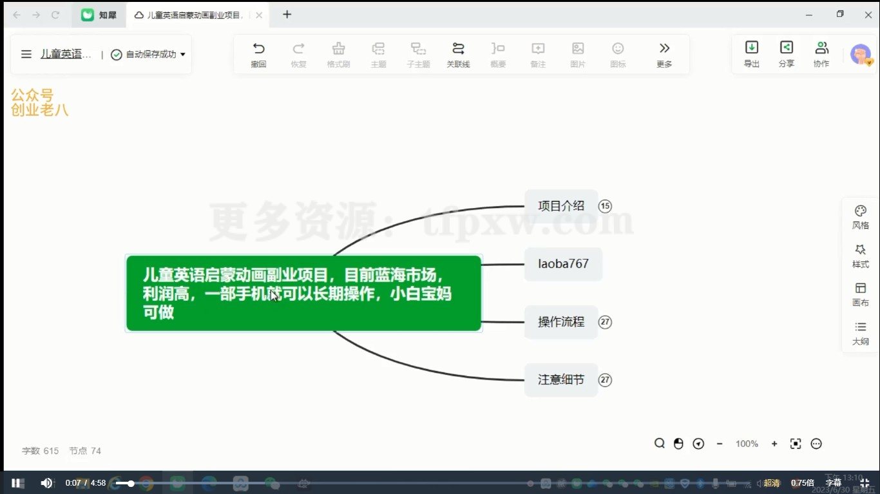880x494 pixels.
Task: Click the fit-to-screen zoom icon
Action: (795, 443)
